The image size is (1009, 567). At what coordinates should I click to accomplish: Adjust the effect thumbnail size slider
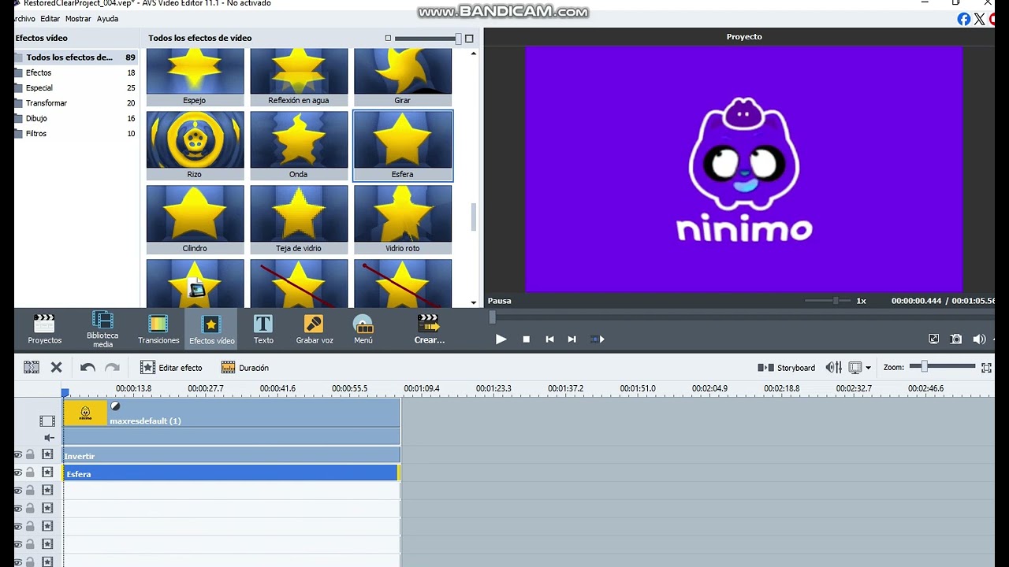pos(458,39)
